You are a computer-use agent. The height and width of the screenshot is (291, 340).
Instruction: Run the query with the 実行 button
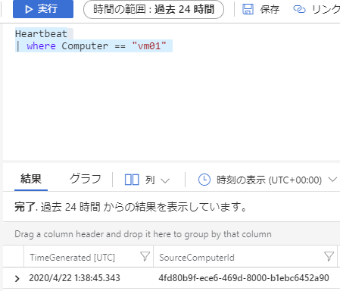pos(43,9)
